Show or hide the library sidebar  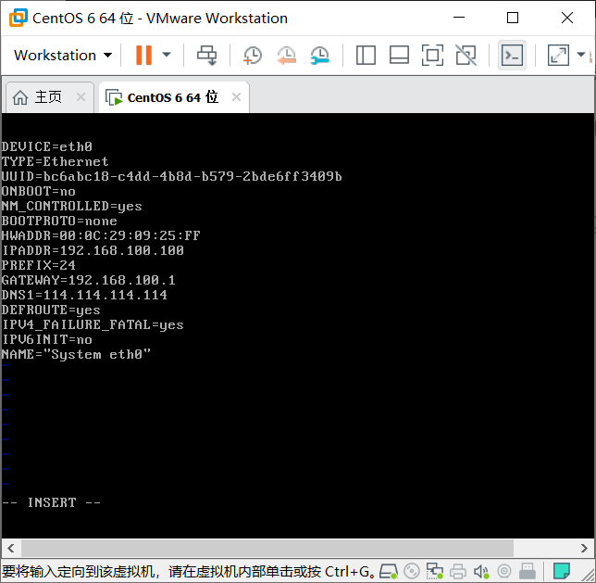point(366,56)
